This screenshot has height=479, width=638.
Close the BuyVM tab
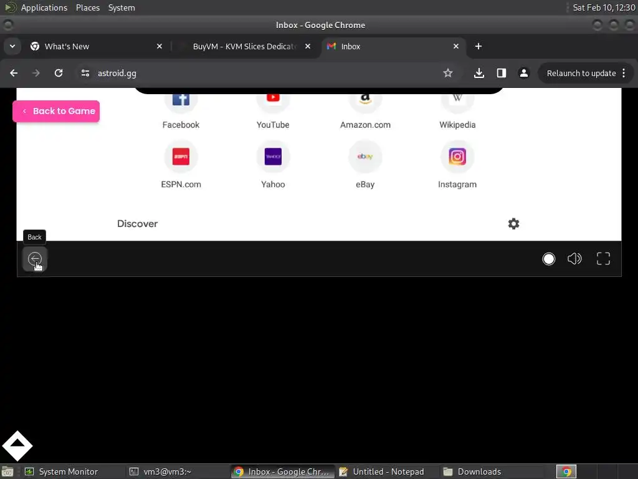point(308,46)
